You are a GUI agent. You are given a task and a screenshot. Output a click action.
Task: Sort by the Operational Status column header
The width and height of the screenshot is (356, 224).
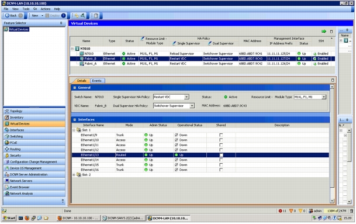coord(189,125)
